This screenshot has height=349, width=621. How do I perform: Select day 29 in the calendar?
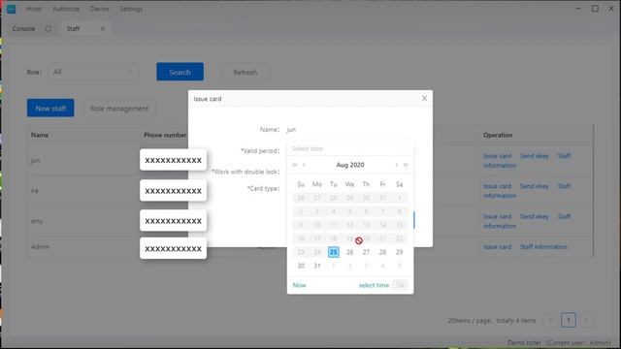(x=399, y=252)
